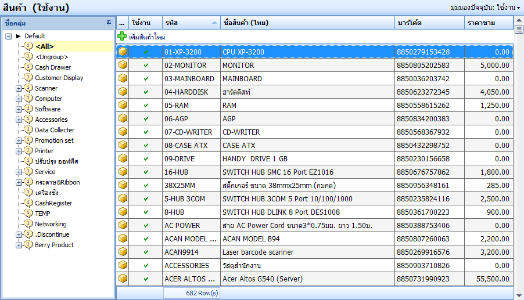Click the box icon beside 05-RAM

pos(123,106)
